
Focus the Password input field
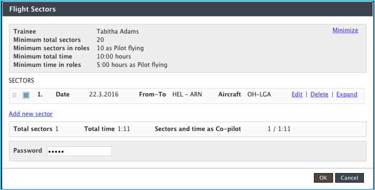(79, 151)
